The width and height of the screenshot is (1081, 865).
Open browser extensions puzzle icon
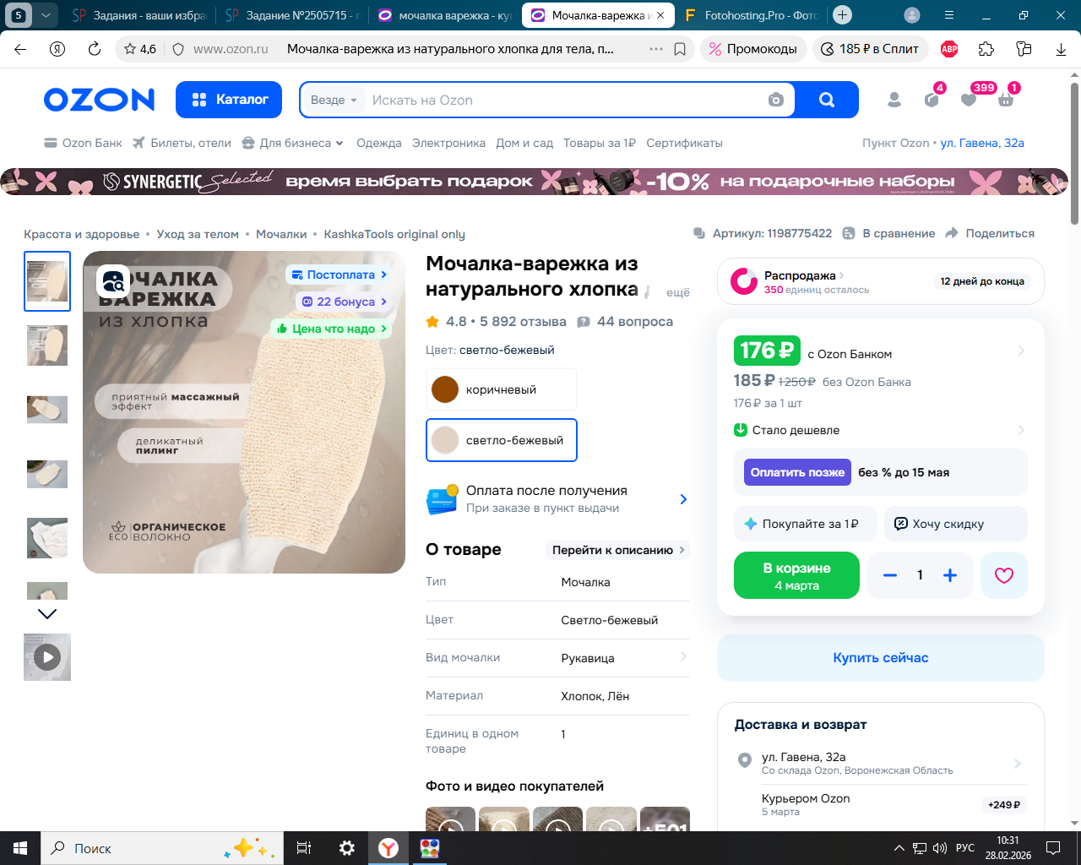[986, 49]
